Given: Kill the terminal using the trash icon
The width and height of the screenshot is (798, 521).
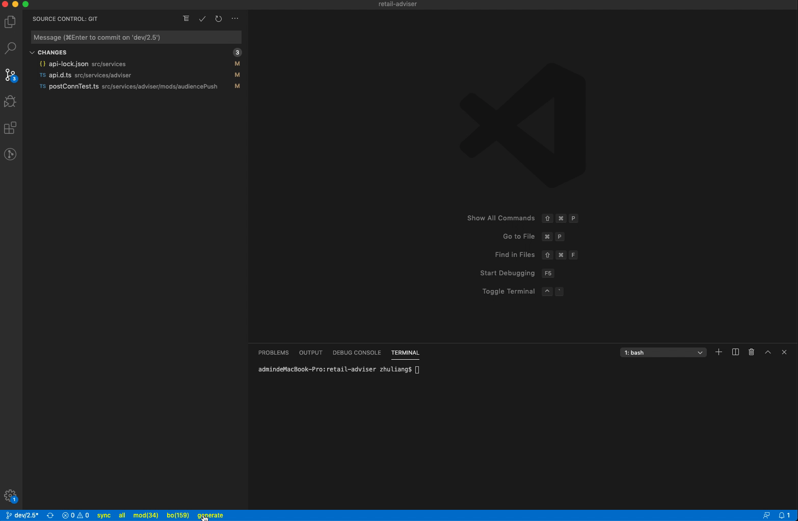Looking at the screenshot, I should coord(751,352).
